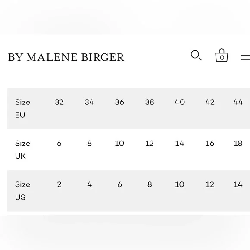The image size is (250, 250).
Task: Select EU size 36 cell
Action: [x=119, y=102]
